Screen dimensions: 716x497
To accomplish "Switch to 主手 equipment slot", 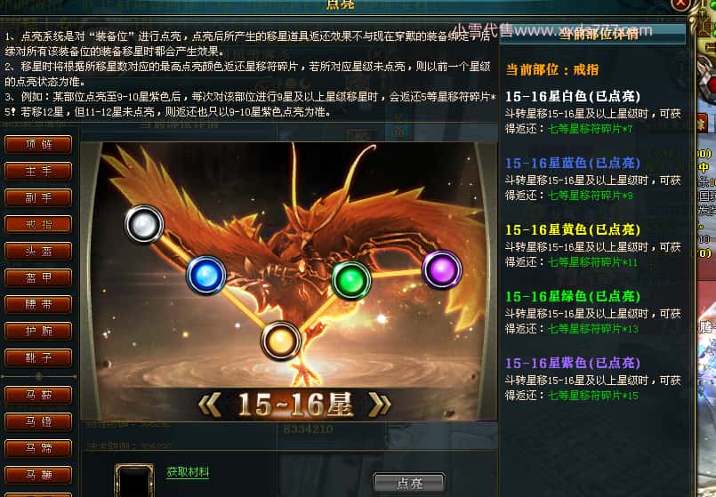I will 38,171.
